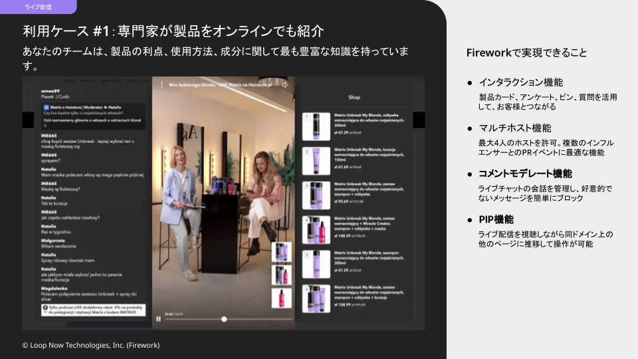This screenshot has height=359, width=638.
Task: Click the szampon + odżywka + kuracja title
Action: 369,293
